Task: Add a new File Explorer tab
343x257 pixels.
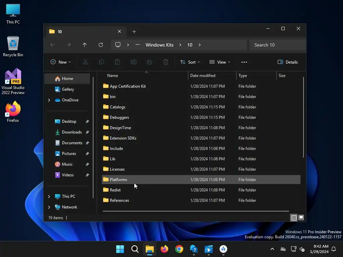Action: [x=134, y=32]
